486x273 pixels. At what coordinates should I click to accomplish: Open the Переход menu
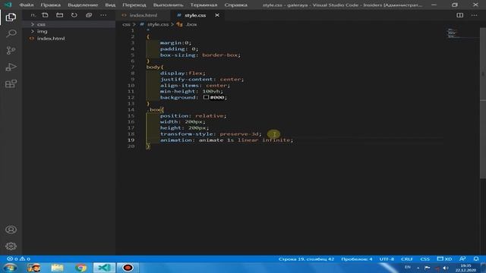pos(134,5)
